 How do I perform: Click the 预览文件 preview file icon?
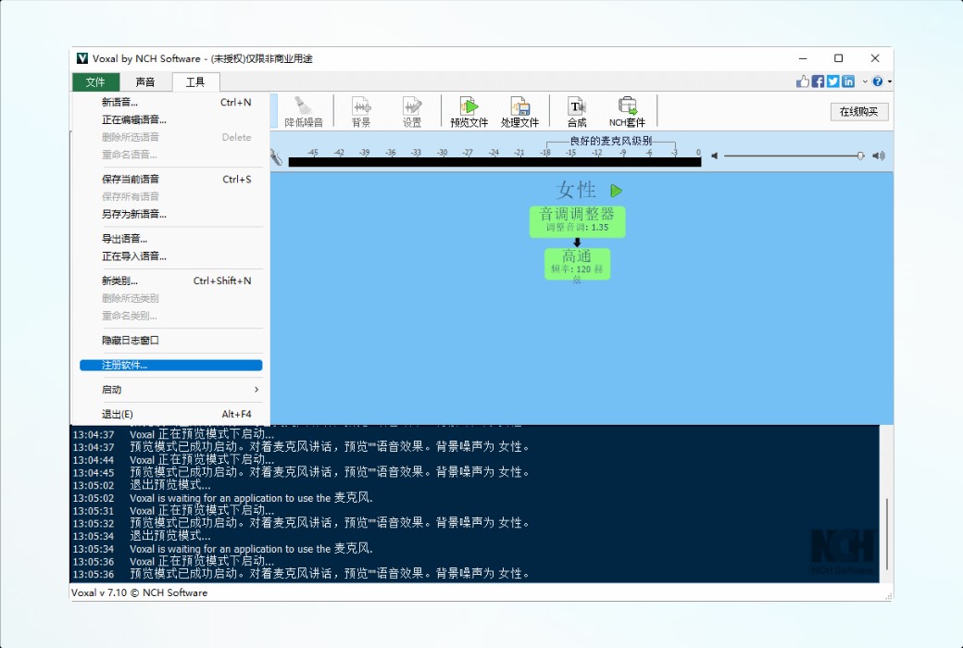tap(469, 112)
